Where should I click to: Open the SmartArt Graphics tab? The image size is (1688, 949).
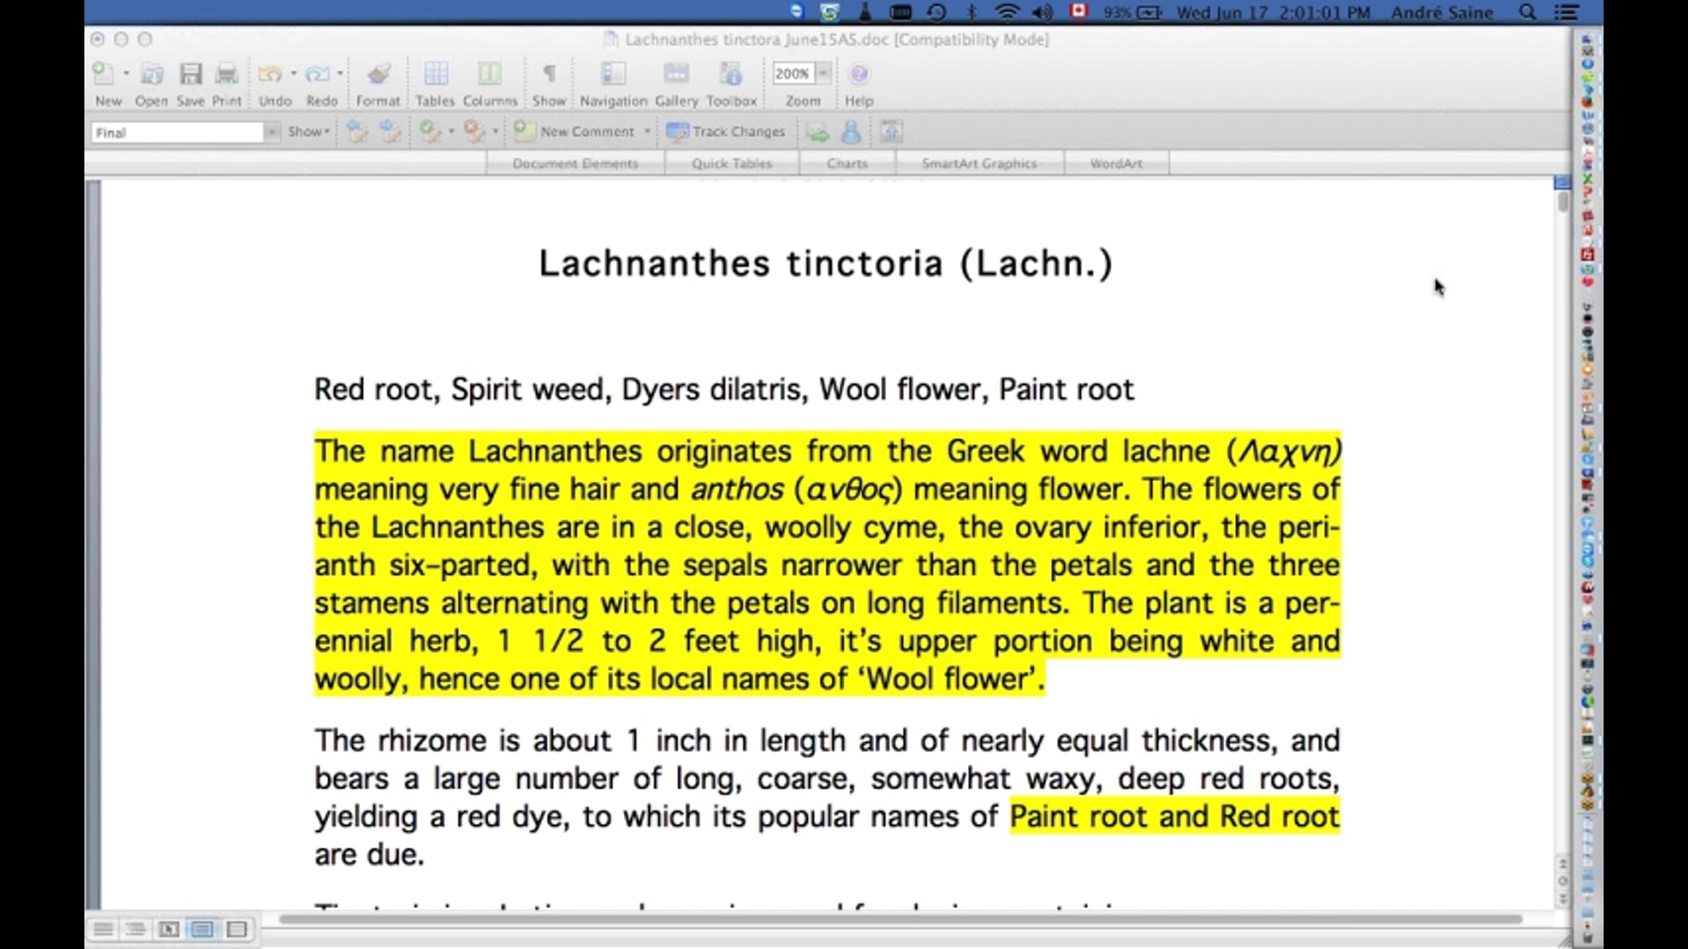point(979,163)
